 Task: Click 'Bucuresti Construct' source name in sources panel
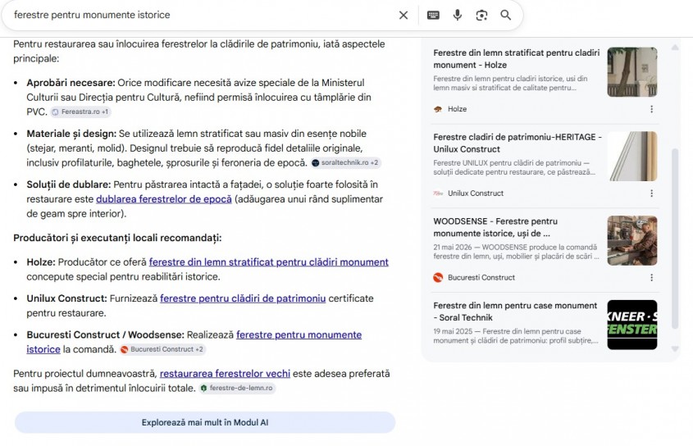coord(481,278)
